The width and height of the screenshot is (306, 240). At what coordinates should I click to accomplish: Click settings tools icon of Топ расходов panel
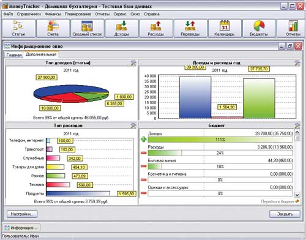click(x=133, y=126)
